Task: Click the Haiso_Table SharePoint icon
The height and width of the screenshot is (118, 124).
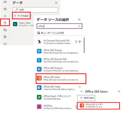Action: click(x=15, y=24)
